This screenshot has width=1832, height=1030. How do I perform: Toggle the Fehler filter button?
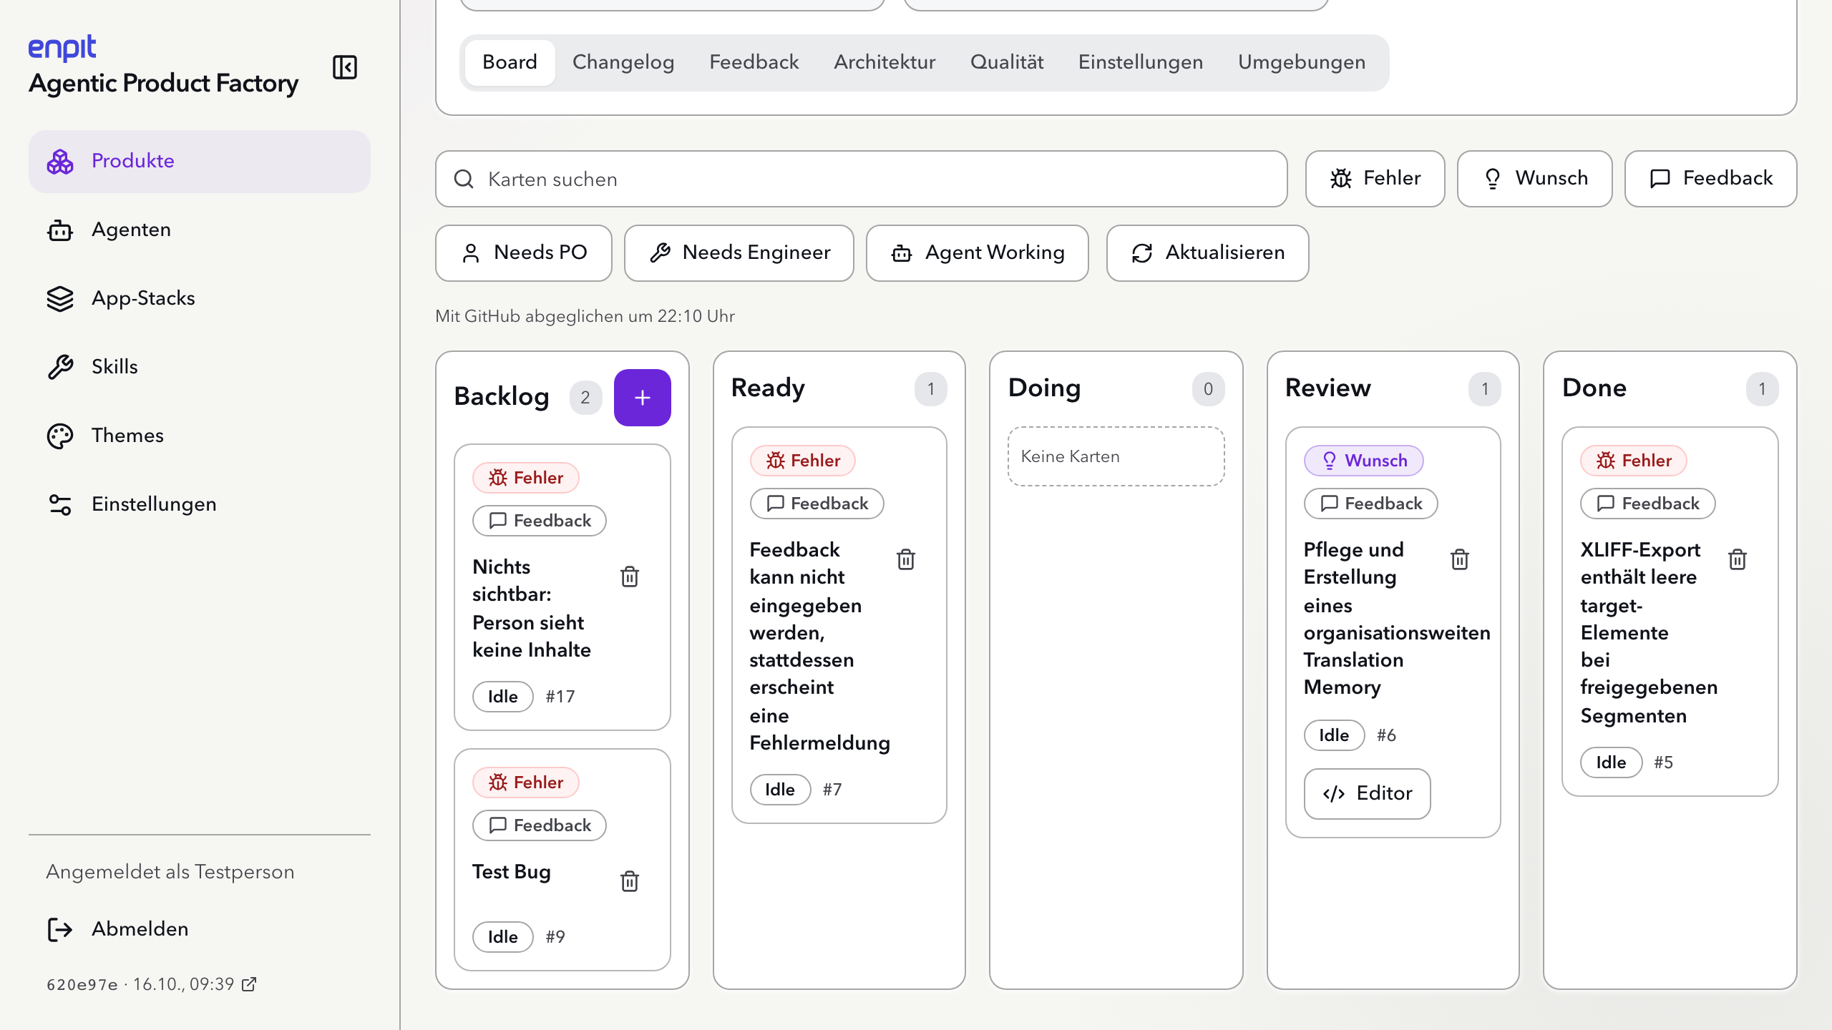(x=1375, y=179)
